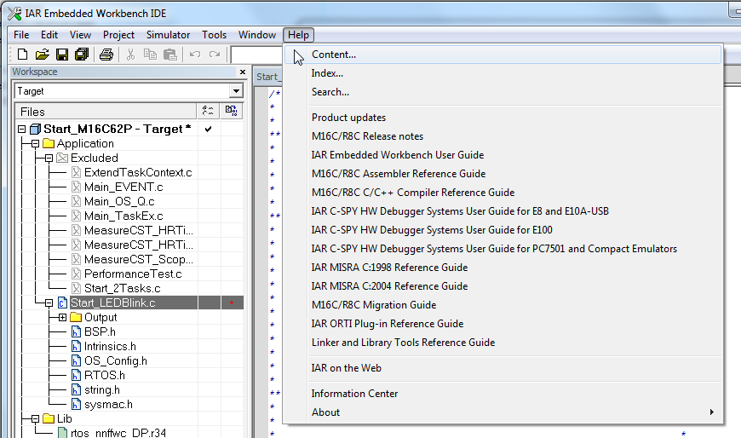Open the Project menu
Image resolution: width=741 pixels, height=438 pixels.
click(x=118, y=35)
